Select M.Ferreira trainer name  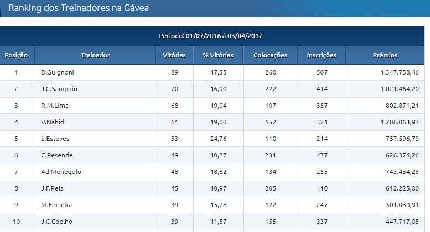coord(56,205)
